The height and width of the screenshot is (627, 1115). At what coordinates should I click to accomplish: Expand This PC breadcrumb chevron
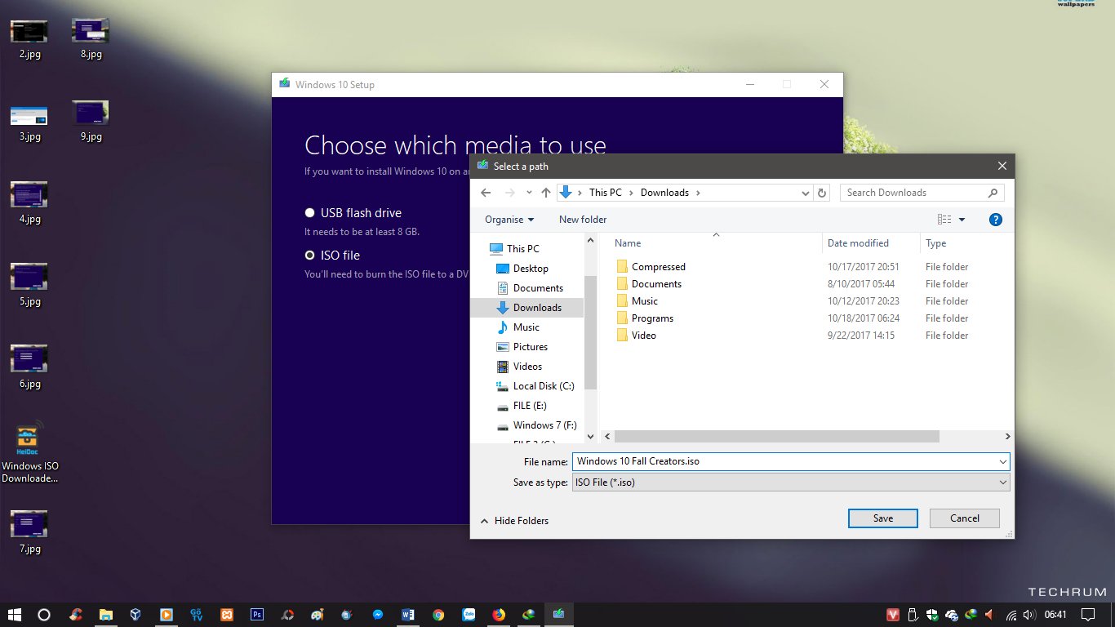(632, 193)
